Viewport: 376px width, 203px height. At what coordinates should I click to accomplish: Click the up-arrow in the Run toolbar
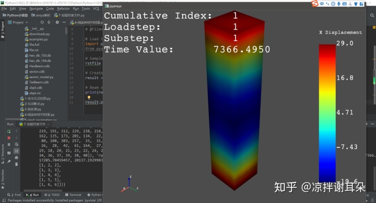click(x=16, y=131)
